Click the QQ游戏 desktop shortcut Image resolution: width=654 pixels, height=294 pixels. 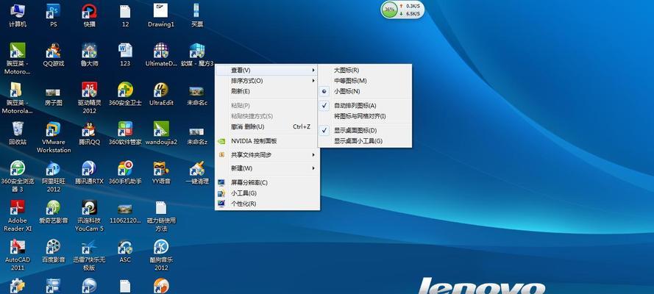tap(54, 51)
